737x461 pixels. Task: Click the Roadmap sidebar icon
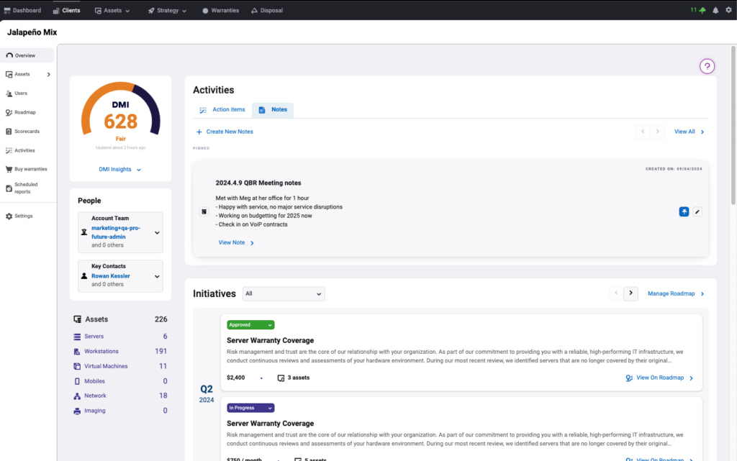(9, 112)
